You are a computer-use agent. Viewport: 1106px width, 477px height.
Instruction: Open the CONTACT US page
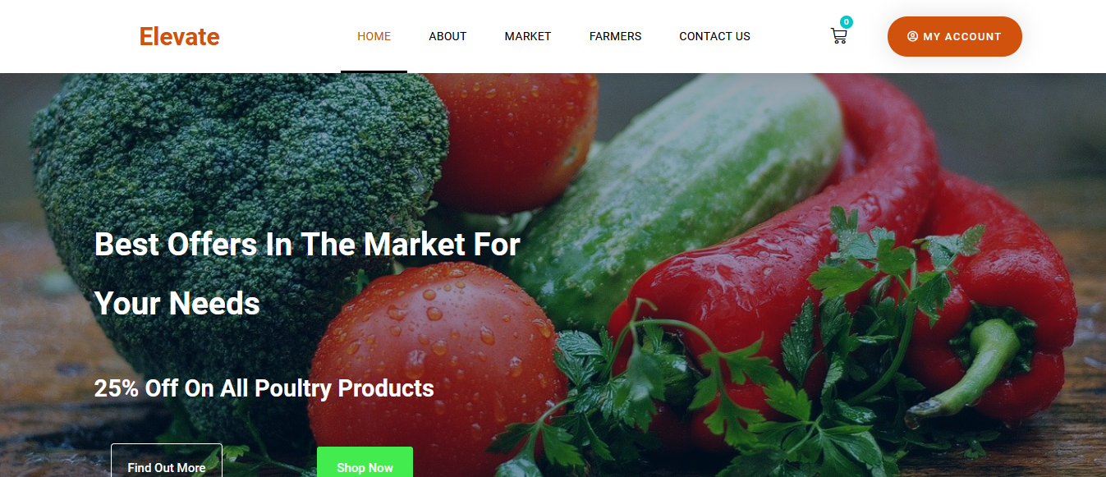click(714, 36)
